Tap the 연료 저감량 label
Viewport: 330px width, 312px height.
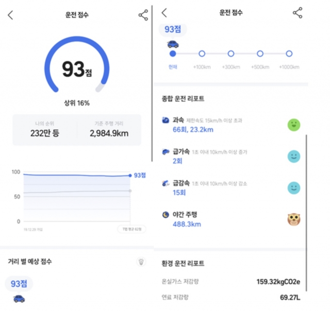175,297
